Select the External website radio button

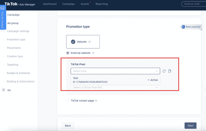(x=68, y=53)
